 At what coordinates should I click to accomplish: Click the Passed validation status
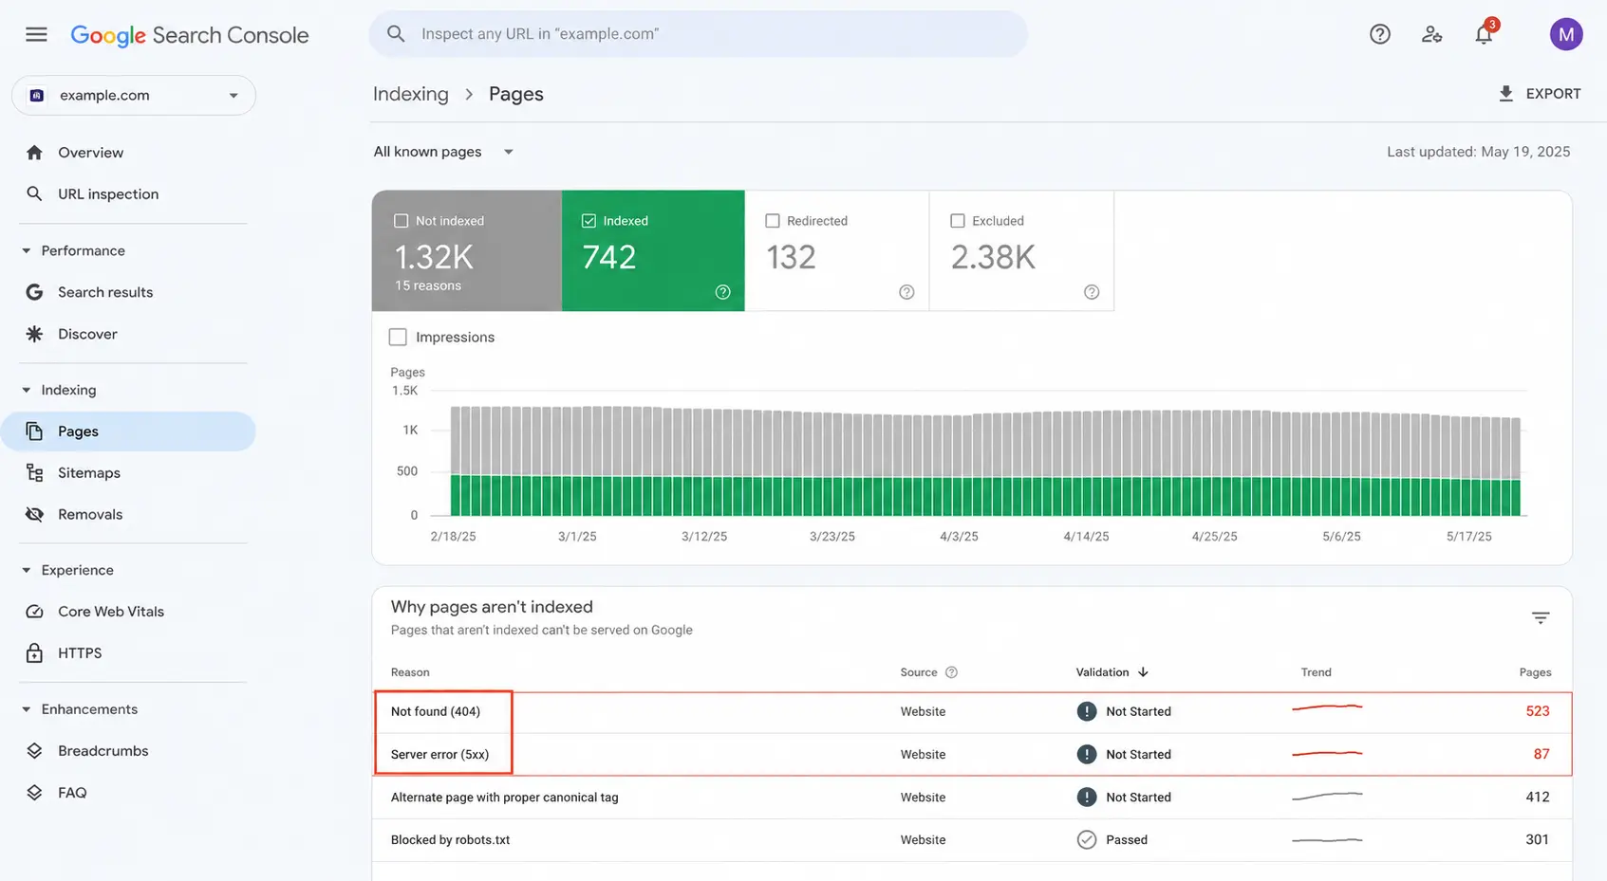1112,840
